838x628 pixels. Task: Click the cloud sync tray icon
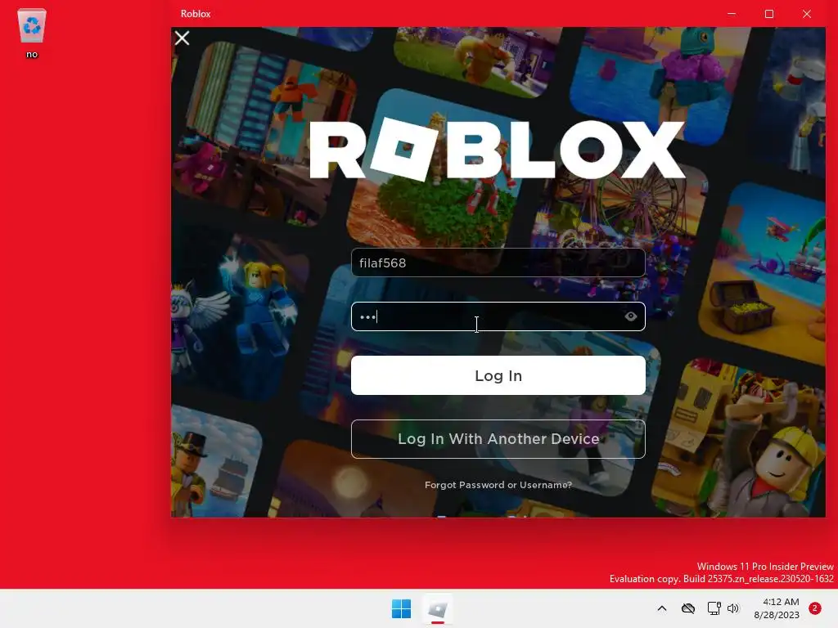point(687,608)
